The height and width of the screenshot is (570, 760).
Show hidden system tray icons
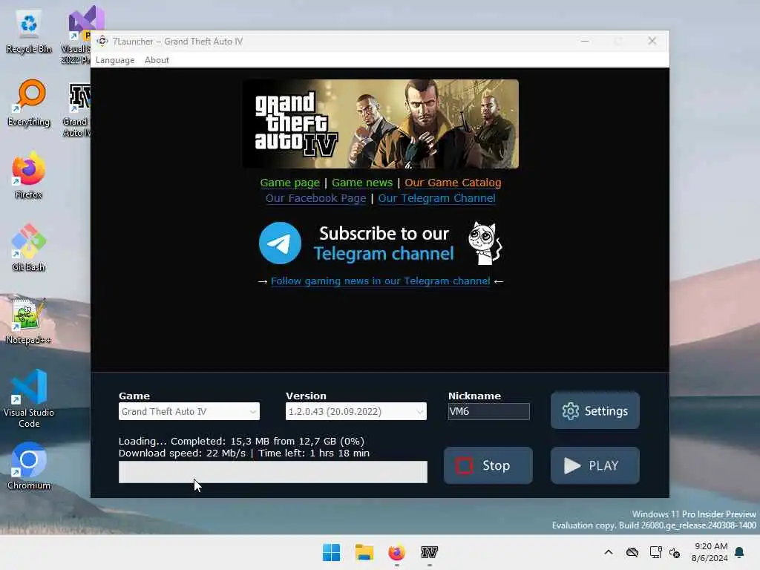tap(609, 552)
